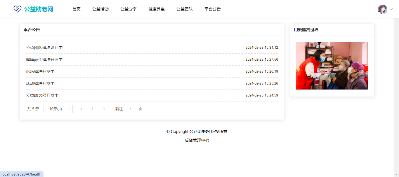Open announcement 健康养生模块开发中
Screen dimensions: 399x177
(44, 59)
